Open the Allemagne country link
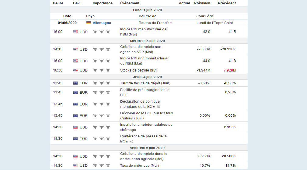 click(102, 23)
